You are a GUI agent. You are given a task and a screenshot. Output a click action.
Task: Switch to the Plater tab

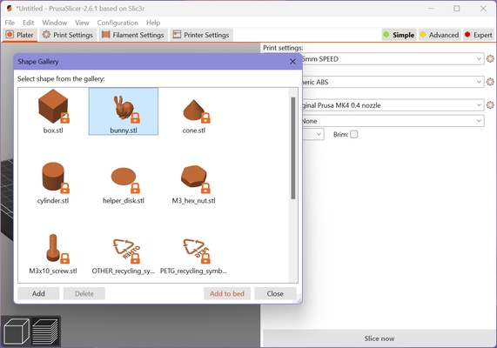(20, 35)
